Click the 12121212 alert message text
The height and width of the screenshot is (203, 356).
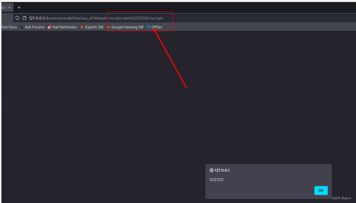point(217,180)
